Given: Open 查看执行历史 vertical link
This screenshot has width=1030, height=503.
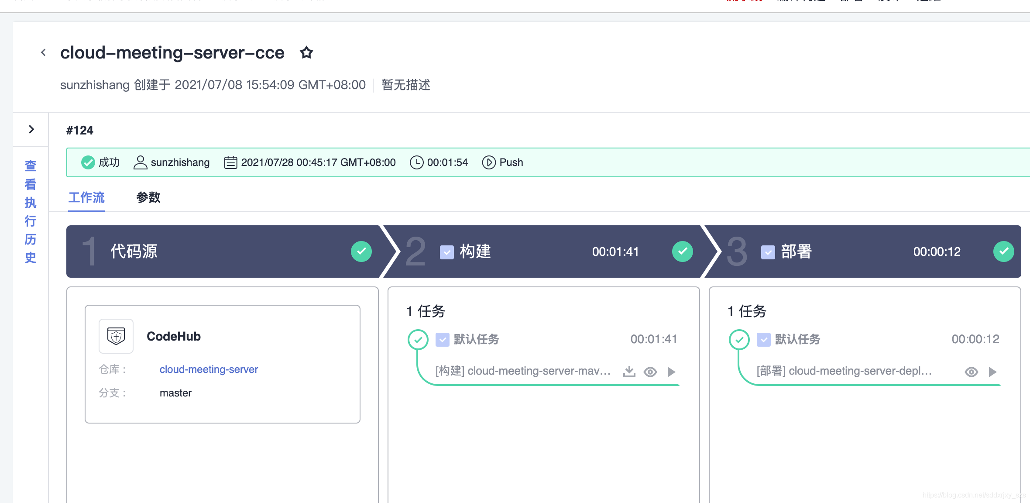Looking at the screenshot, I should tap(31, 212).
